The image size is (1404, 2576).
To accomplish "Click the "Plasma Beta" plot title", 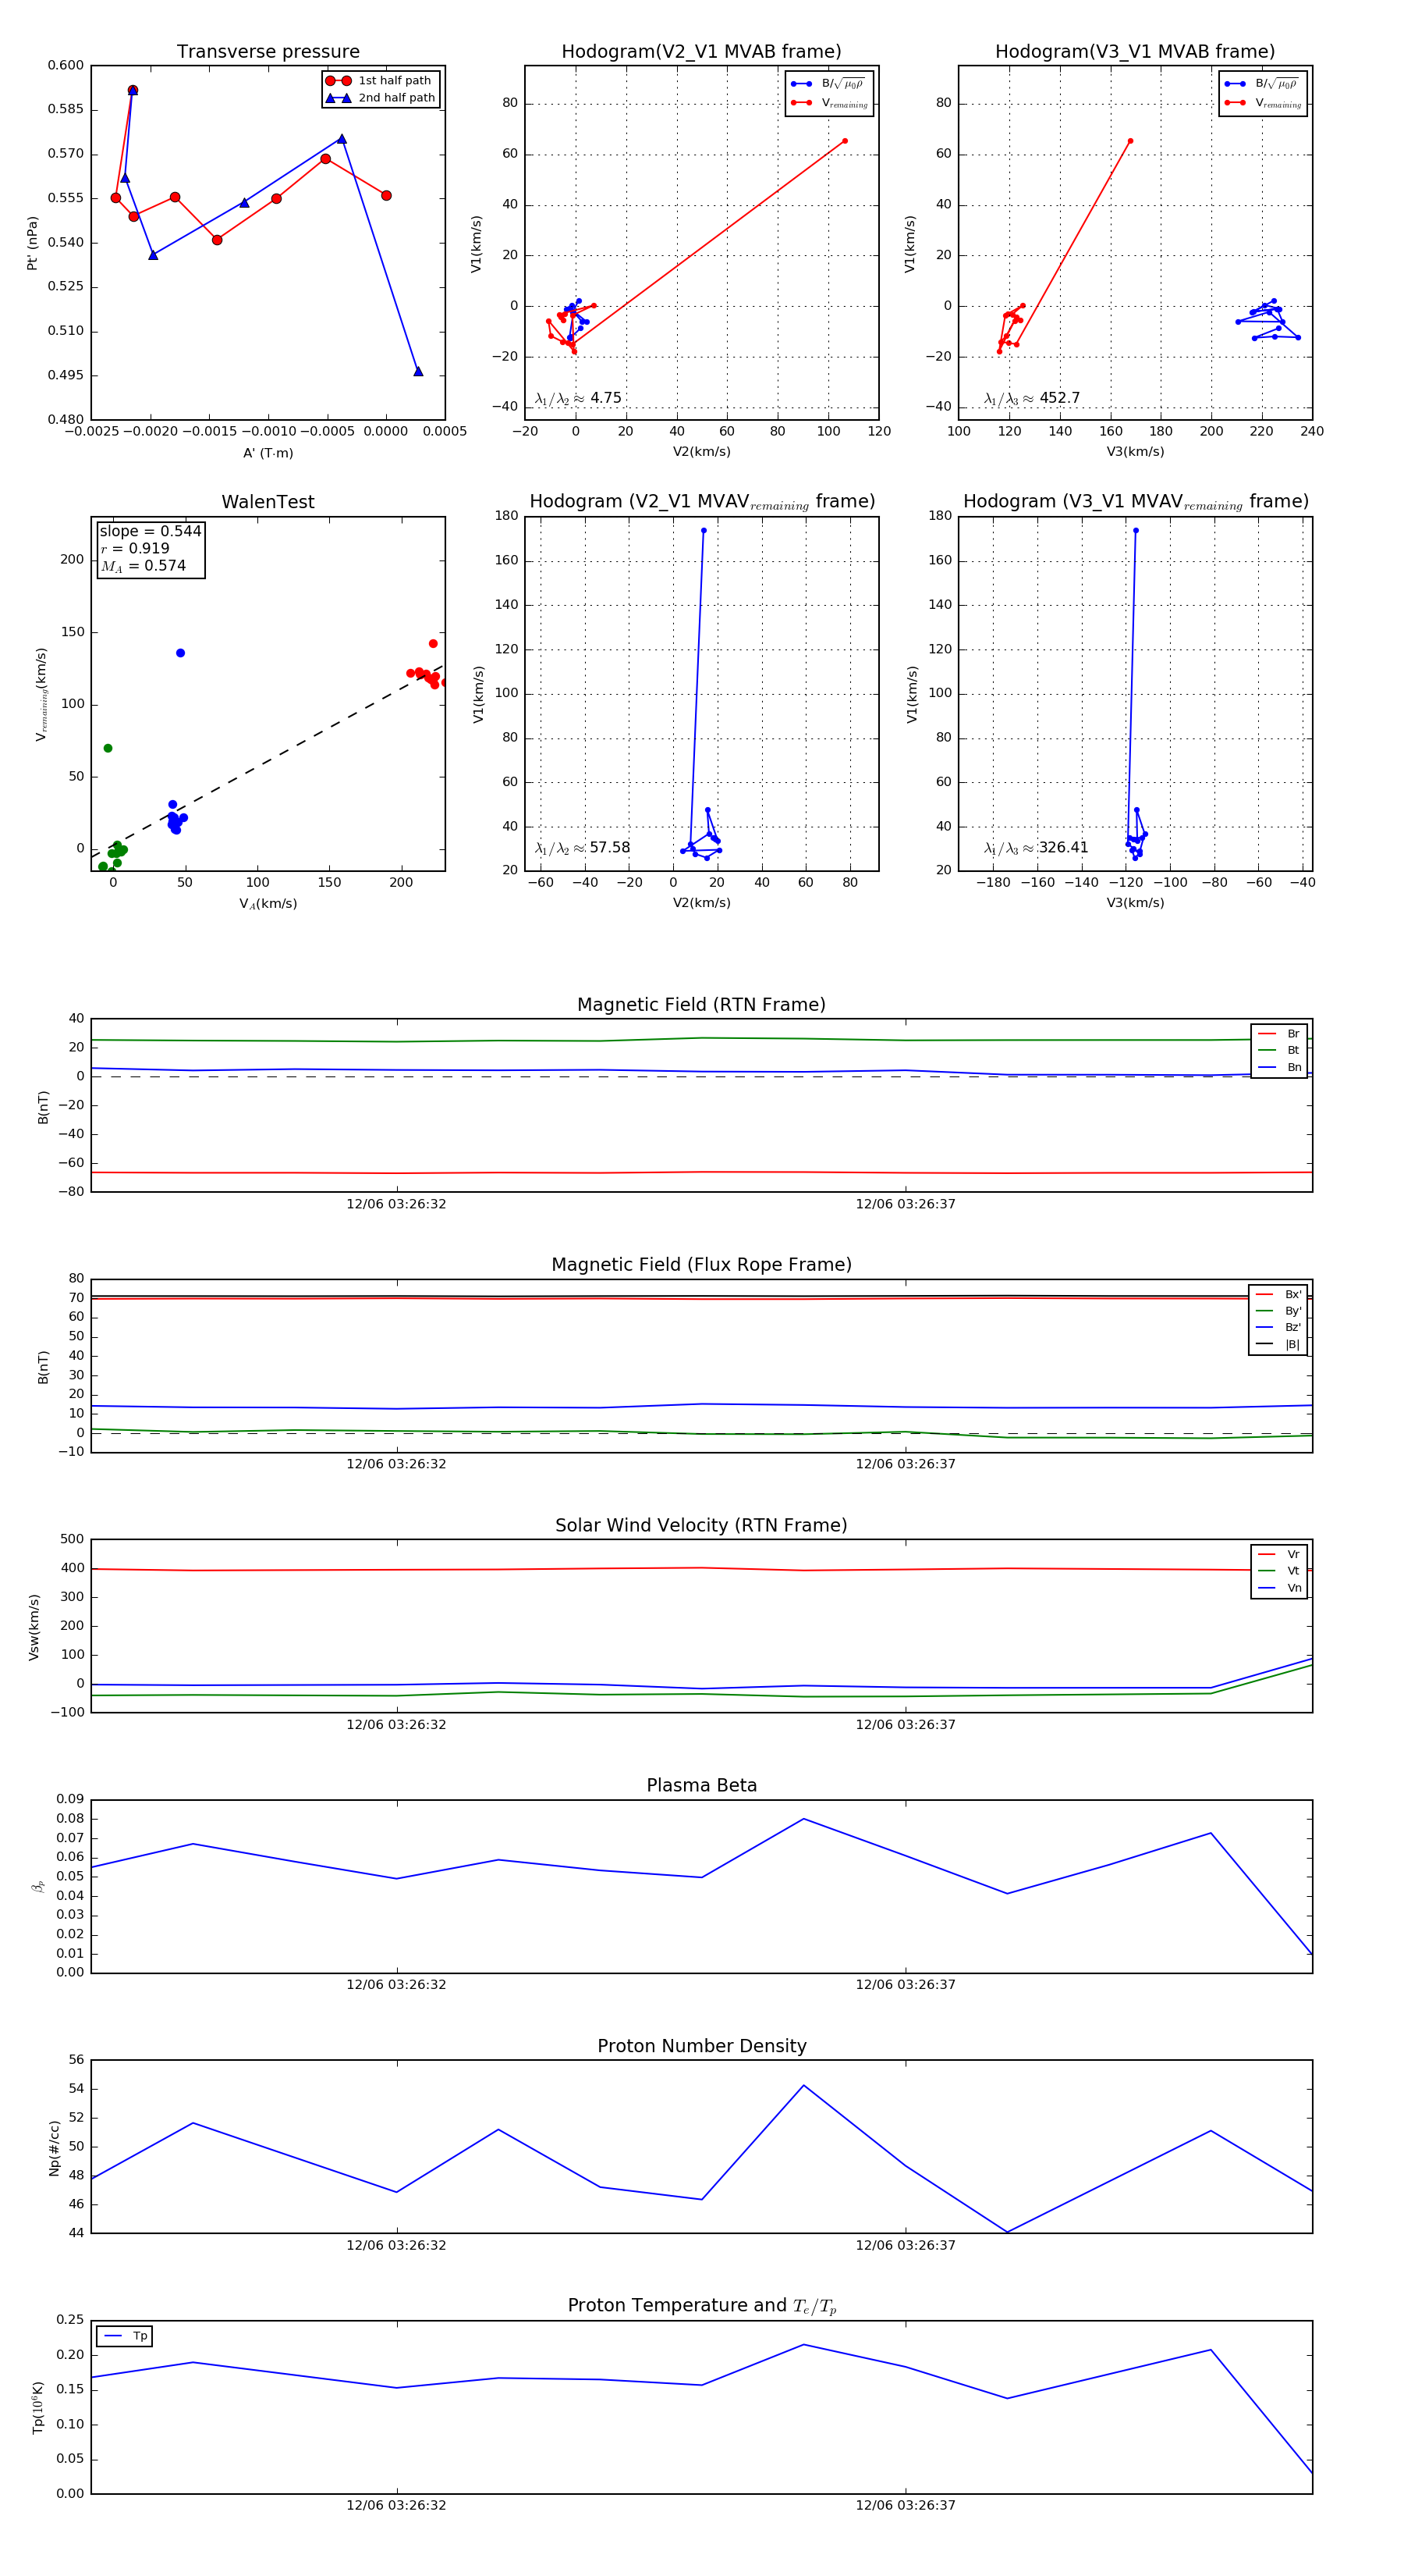I will [701, 1786].
